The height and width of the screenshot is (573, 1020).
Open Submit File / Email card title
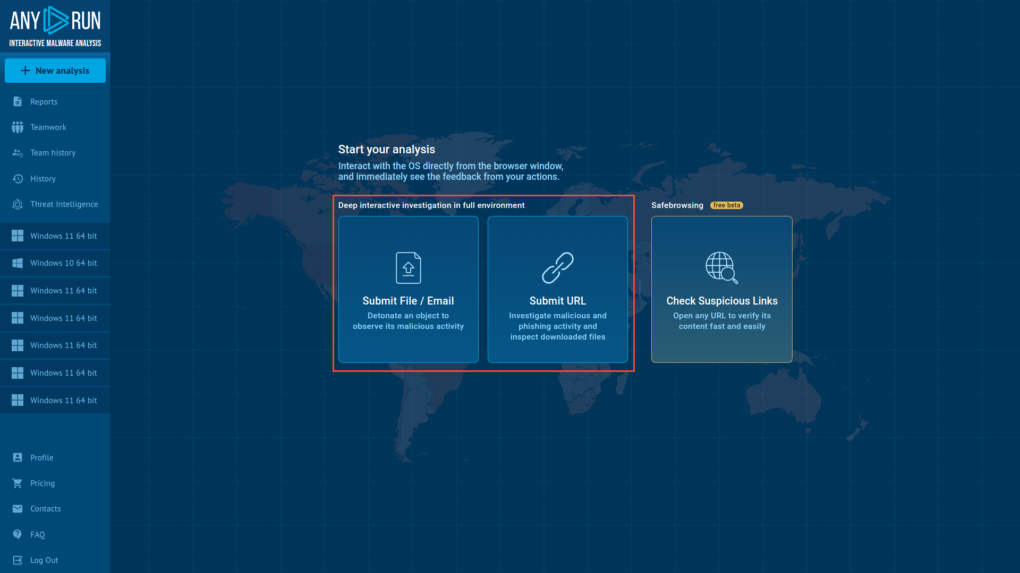(408, 301)
